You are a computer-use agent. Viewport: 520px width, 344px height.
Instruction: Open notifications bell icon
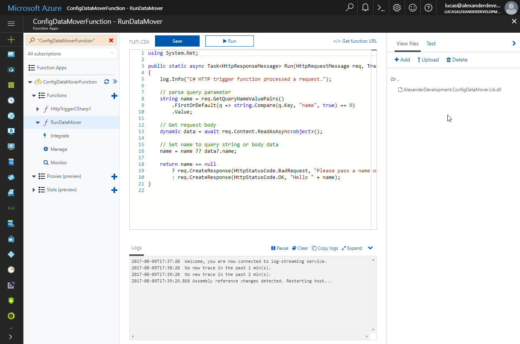(365, 8)
